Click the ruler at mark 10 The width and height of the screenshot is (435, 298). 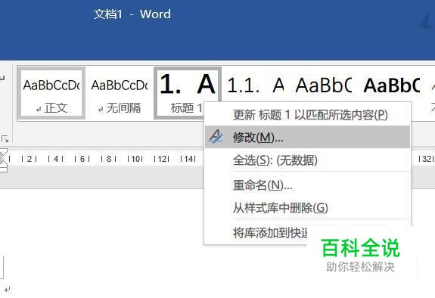[135, 159]
